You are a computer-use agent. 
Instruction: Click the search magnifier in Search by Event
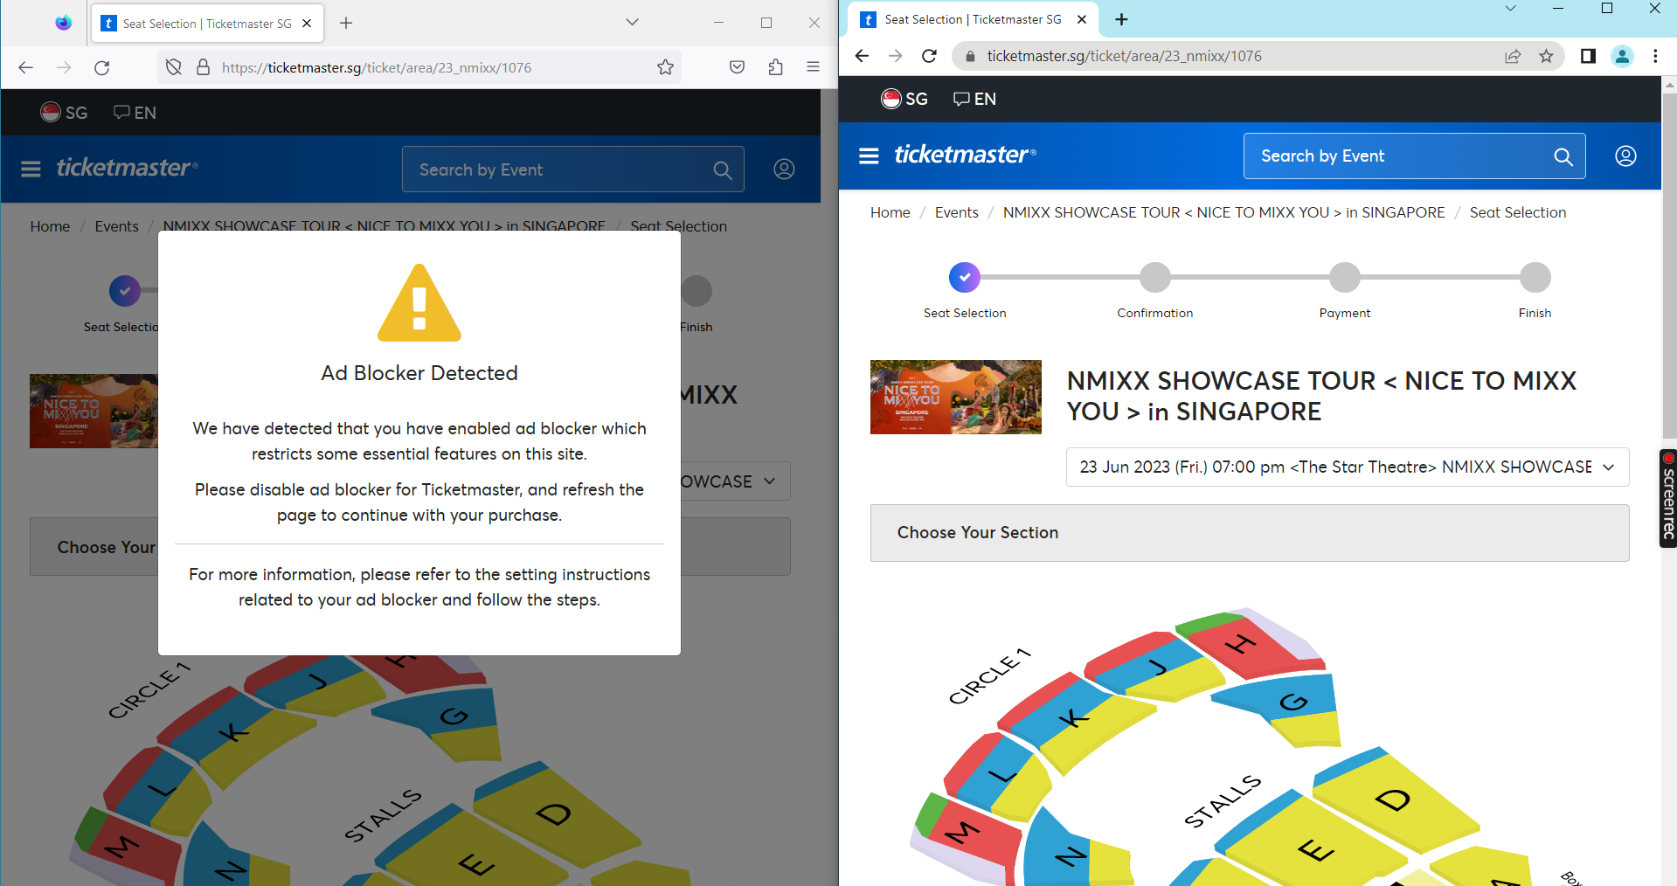click(x=1563, y=156)
